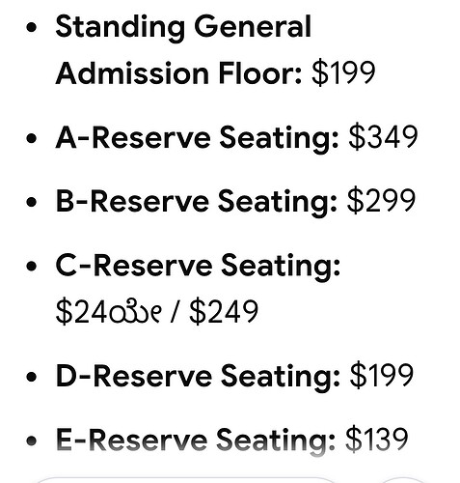Focus the wide rounded input box at bottom
460x483 pixels.
[x=186, y=480]
